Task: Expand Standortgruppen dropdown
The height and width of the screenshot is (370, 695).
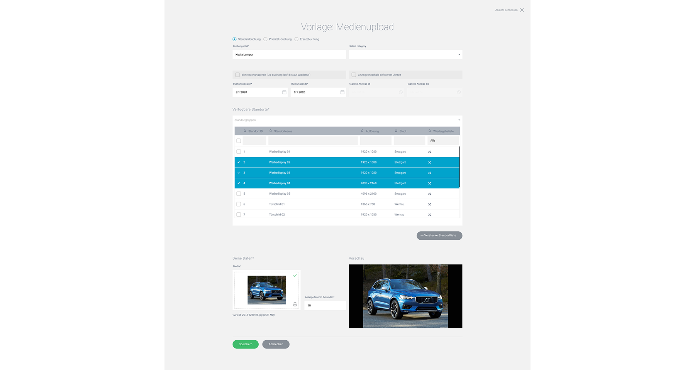Action: [x=347, y=120]
